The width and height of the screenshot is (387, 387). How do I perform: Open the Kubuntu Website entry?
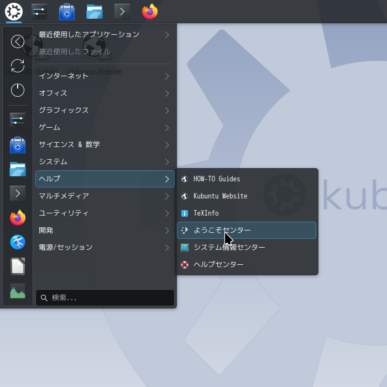click(247, 196)
